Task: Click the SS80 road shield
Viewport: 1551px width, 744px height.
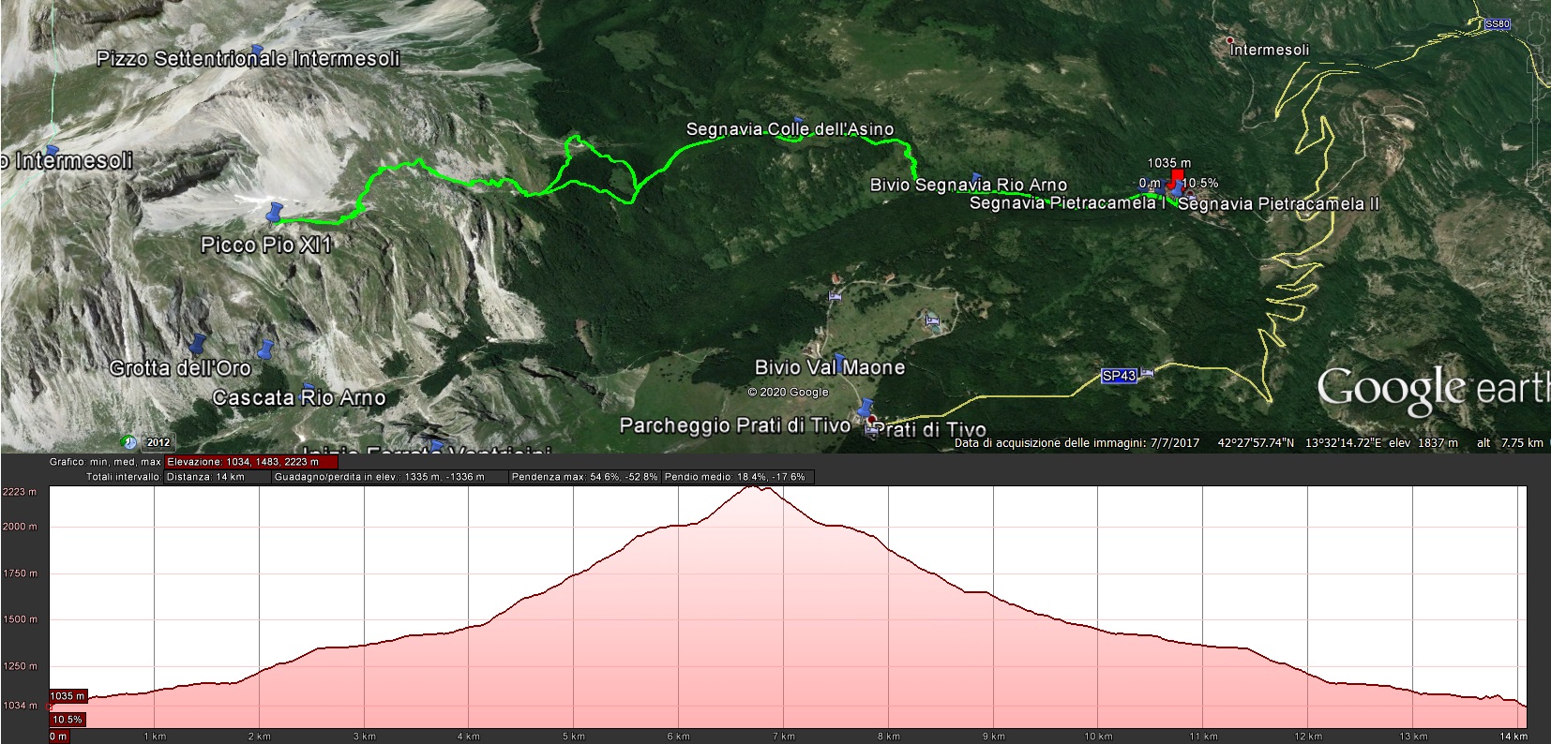Action: point(1498,25)
